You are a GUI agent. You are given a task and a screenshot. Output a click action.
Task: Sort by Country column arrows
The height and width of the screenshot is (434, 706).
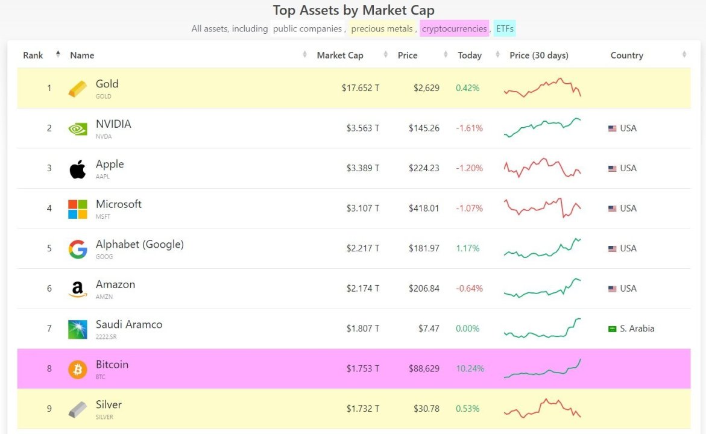tap(684, 55)
